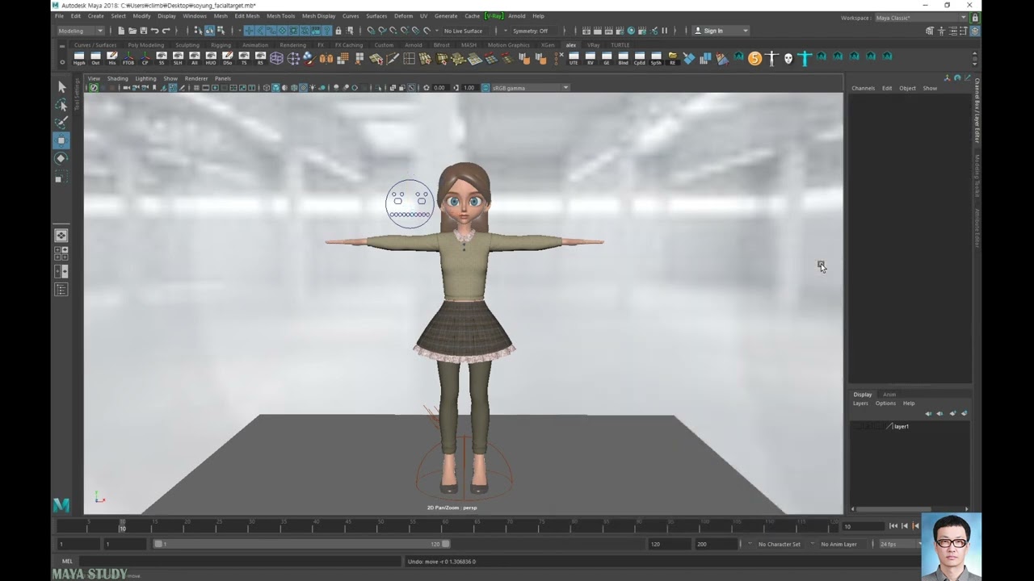The image size is (1034, 581).
Task: Click the wireframe cube shelf icon
Action: pos(277,58)
